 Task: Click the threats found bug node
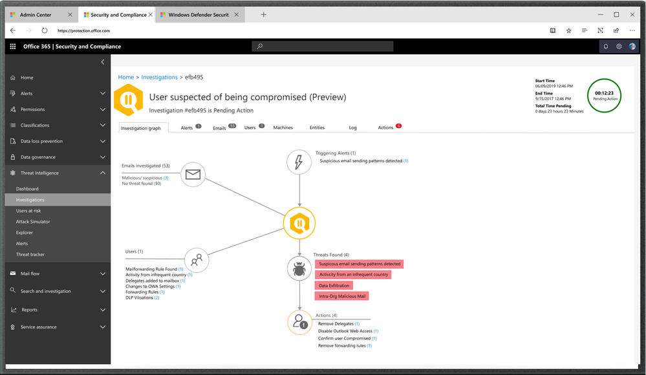pos(299,268)
